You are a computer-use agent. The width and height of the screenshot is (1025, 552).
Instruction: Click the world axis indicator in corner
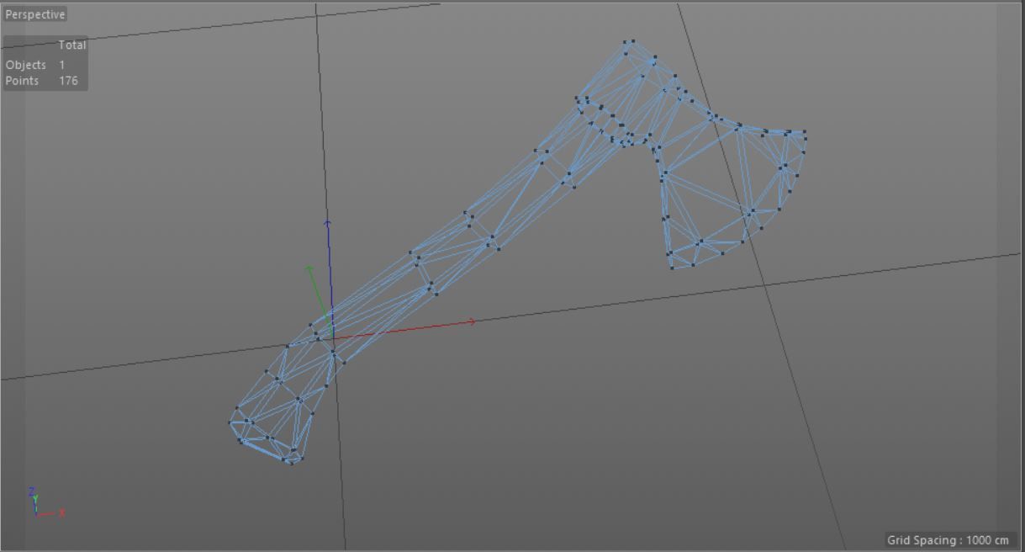pyautogui.click(x=45, y=502)
